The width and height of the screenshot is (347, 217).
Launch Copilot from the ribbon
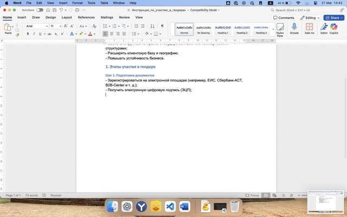coord(334,29)
